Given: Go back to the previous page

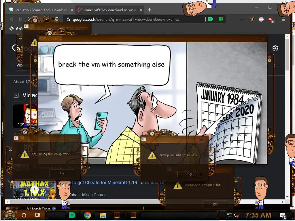Looking at the screenshot, I should (x=12, y=19).
